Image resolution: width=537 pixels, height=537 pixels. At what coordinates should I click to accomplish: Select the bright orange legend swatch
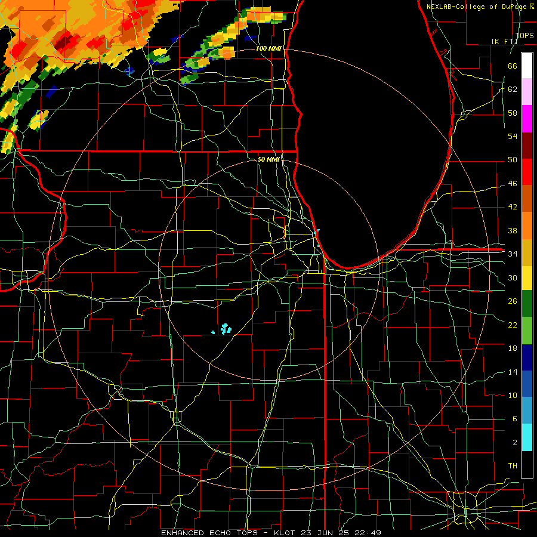527,226
